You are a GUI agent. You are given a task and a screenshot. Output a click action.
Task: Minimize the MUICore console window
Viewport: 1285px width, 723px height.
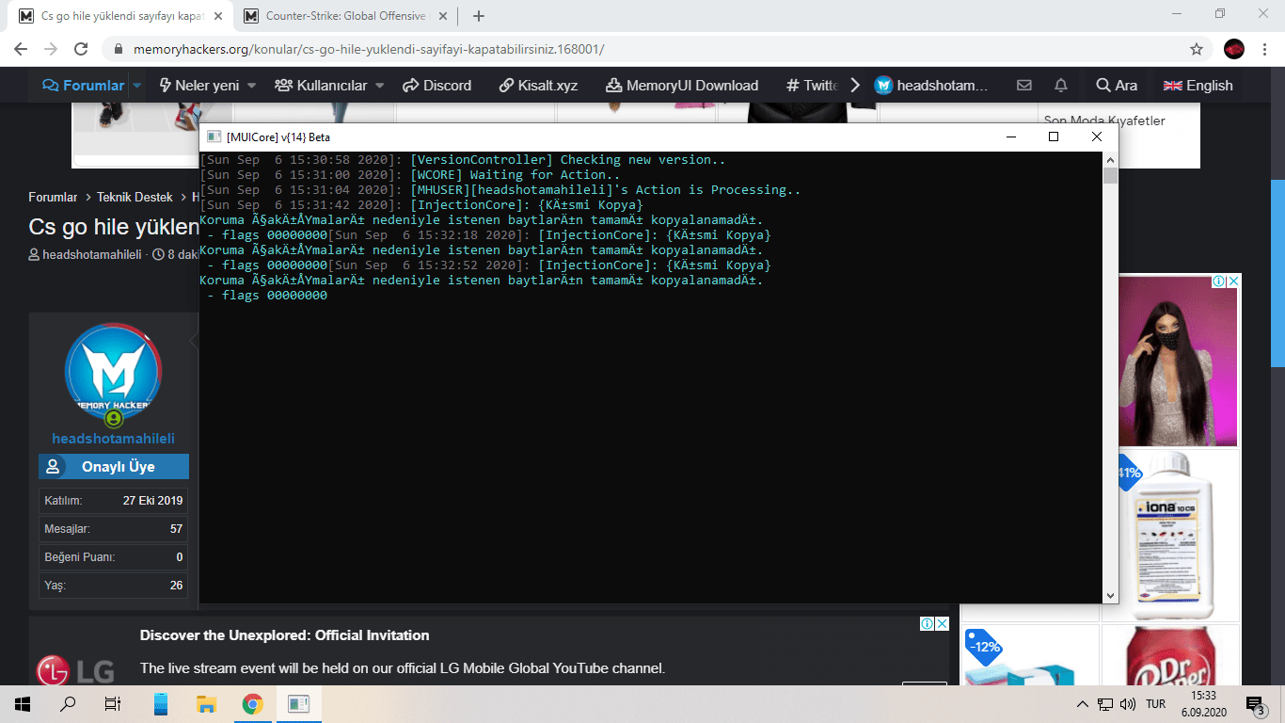[1011, 137]
